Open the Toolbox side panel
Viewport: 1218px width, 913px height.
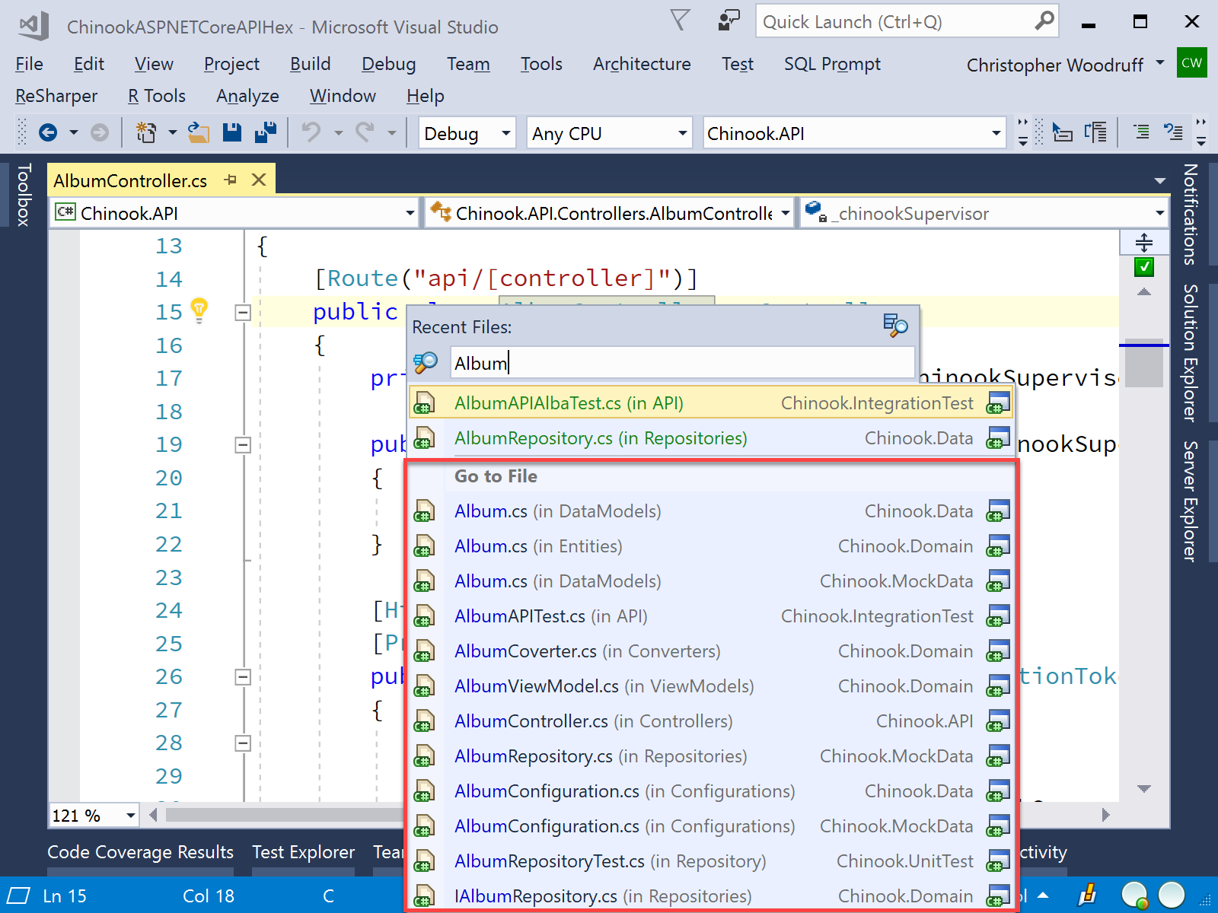(24, 195)
